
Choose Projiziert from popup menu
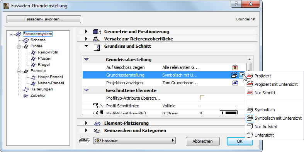tap(274, 76)
